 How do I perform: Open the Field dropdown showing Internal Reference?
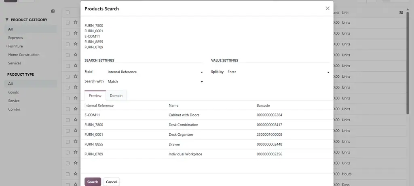[155, 72]
